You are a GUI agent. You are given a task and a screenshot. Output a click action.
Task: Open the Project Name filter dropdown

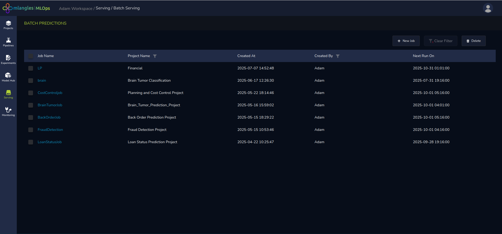tap(155, 56)
